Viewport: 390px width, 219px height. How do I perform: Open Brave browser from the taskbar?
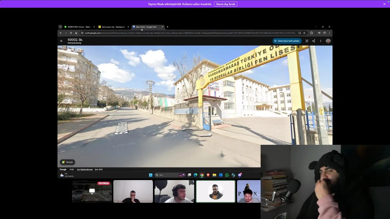pos(208,175)
